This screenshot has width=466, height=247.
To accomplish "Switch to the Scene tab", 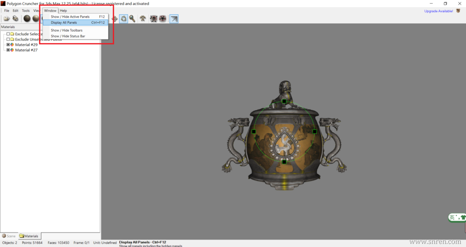I will (x=9, y=236).
